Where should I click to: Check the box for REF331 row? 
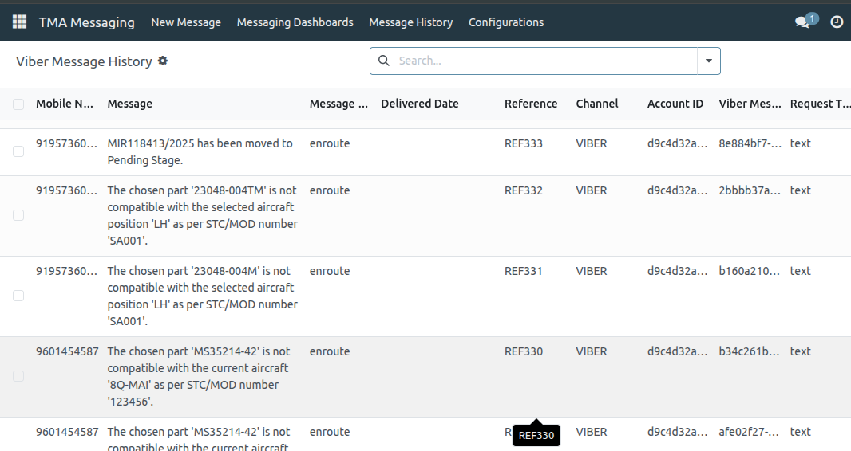(x=18, y=296)
